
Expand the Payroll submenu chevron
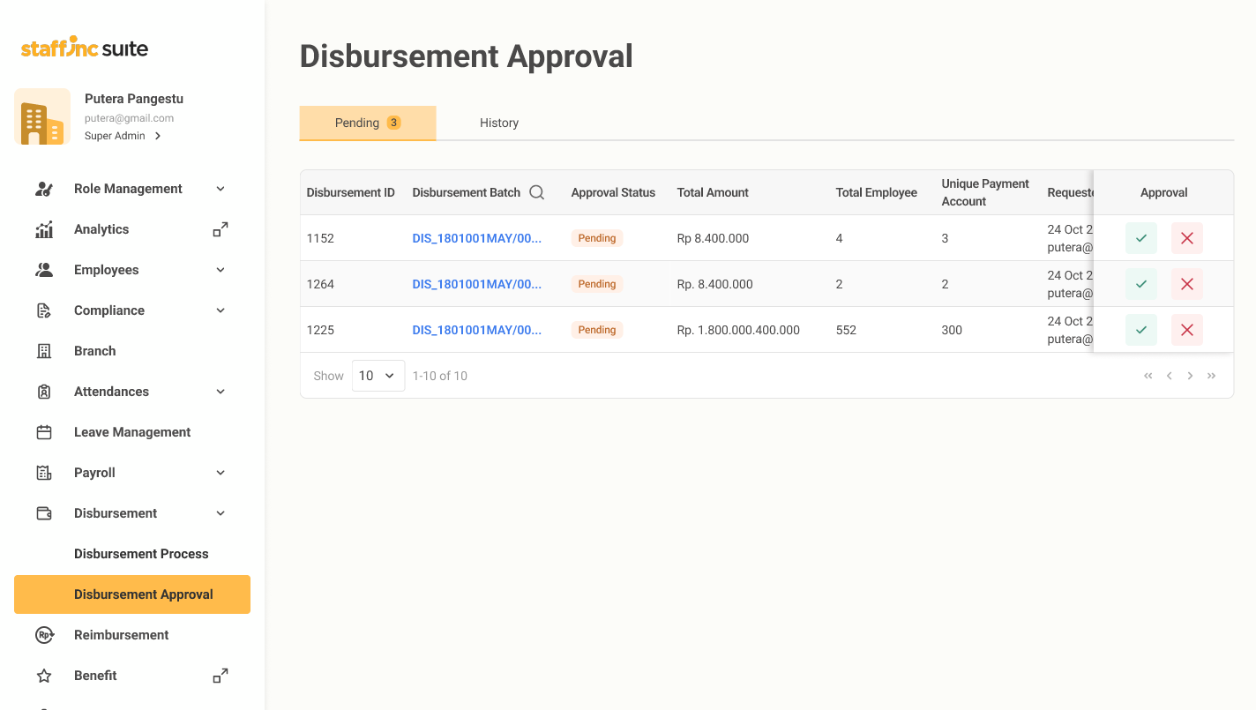click(x=221, y=473)
